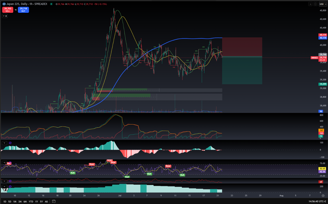The image size is (328, 204).
Task: Click the red stop-loss zone of the short position
Action: pyautogui.click(x=242, y=47)
